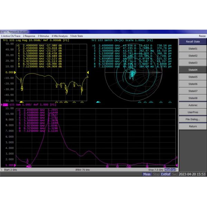This screenshot has height=207, width=207.
Task: Recall saved State01
Action: 193,49
